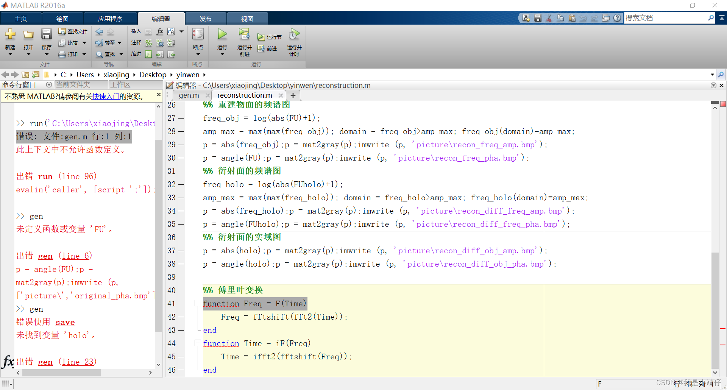Expand the Print (打印) dropdown arrow
Image resolution: width=727 pixels, height=390 pixels.
pos(84,55)
